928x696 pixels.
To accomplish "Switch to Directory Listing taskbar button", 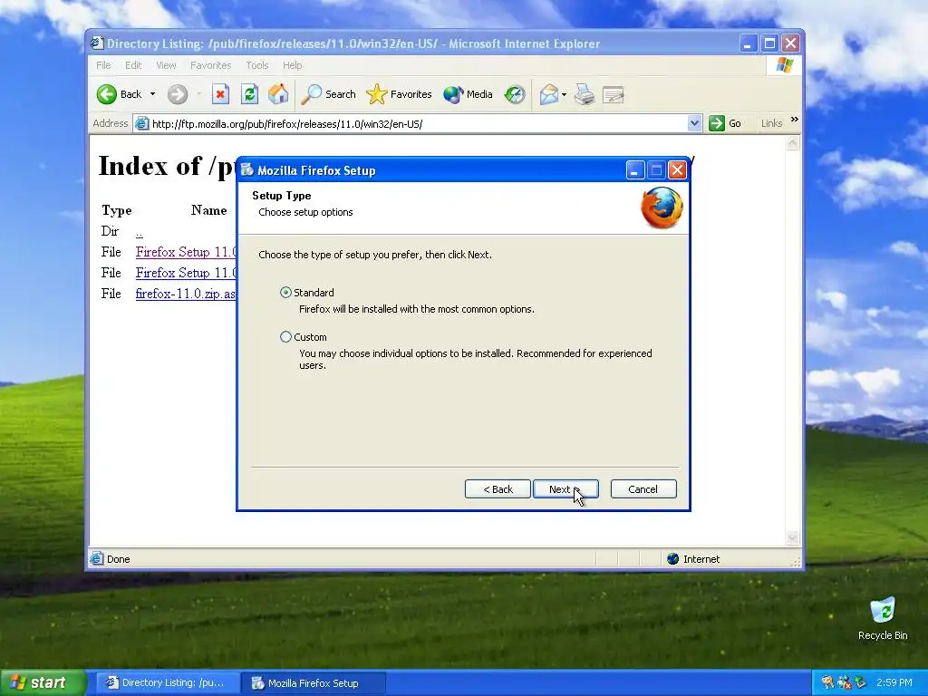I will pos(168,682).
